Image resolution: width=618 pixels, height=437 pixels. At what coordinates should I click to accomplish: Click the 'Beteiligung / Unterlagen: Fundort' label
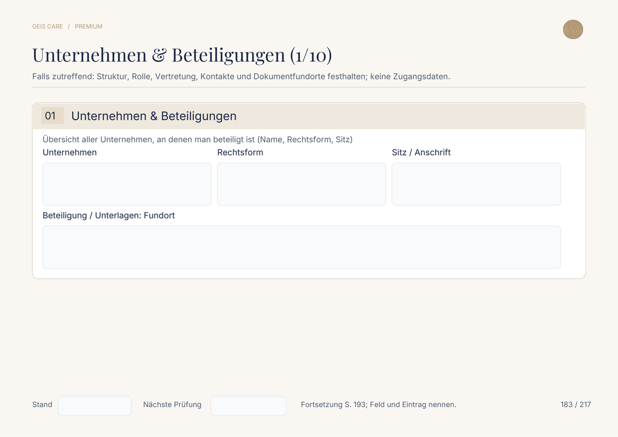[109, 216]
